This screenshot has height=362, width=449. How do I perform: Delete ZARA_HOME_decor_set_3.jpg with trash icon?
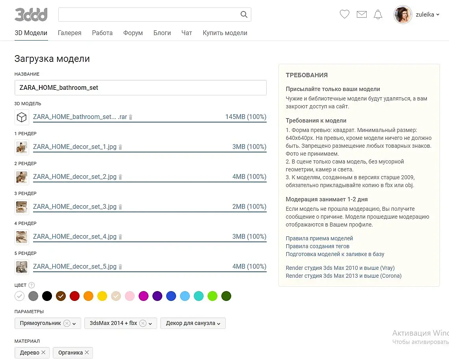121,207
